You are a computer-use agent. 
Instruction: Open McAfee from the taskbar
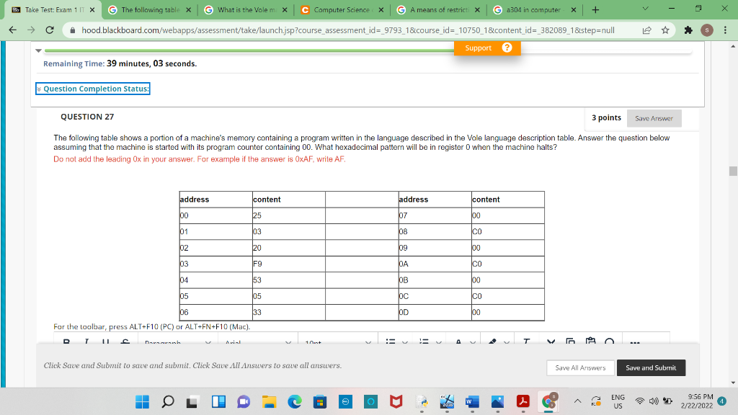(x=396, y=401)
